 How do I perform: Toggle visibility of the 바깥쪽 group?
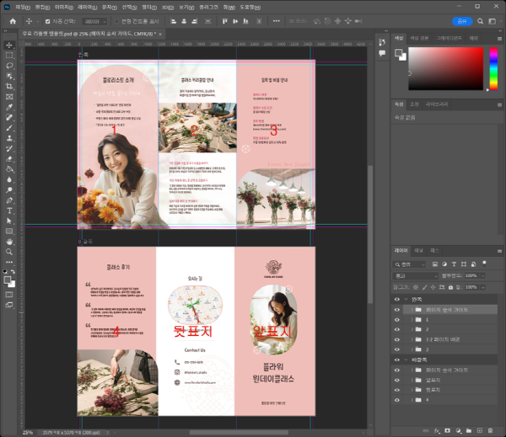397,360
